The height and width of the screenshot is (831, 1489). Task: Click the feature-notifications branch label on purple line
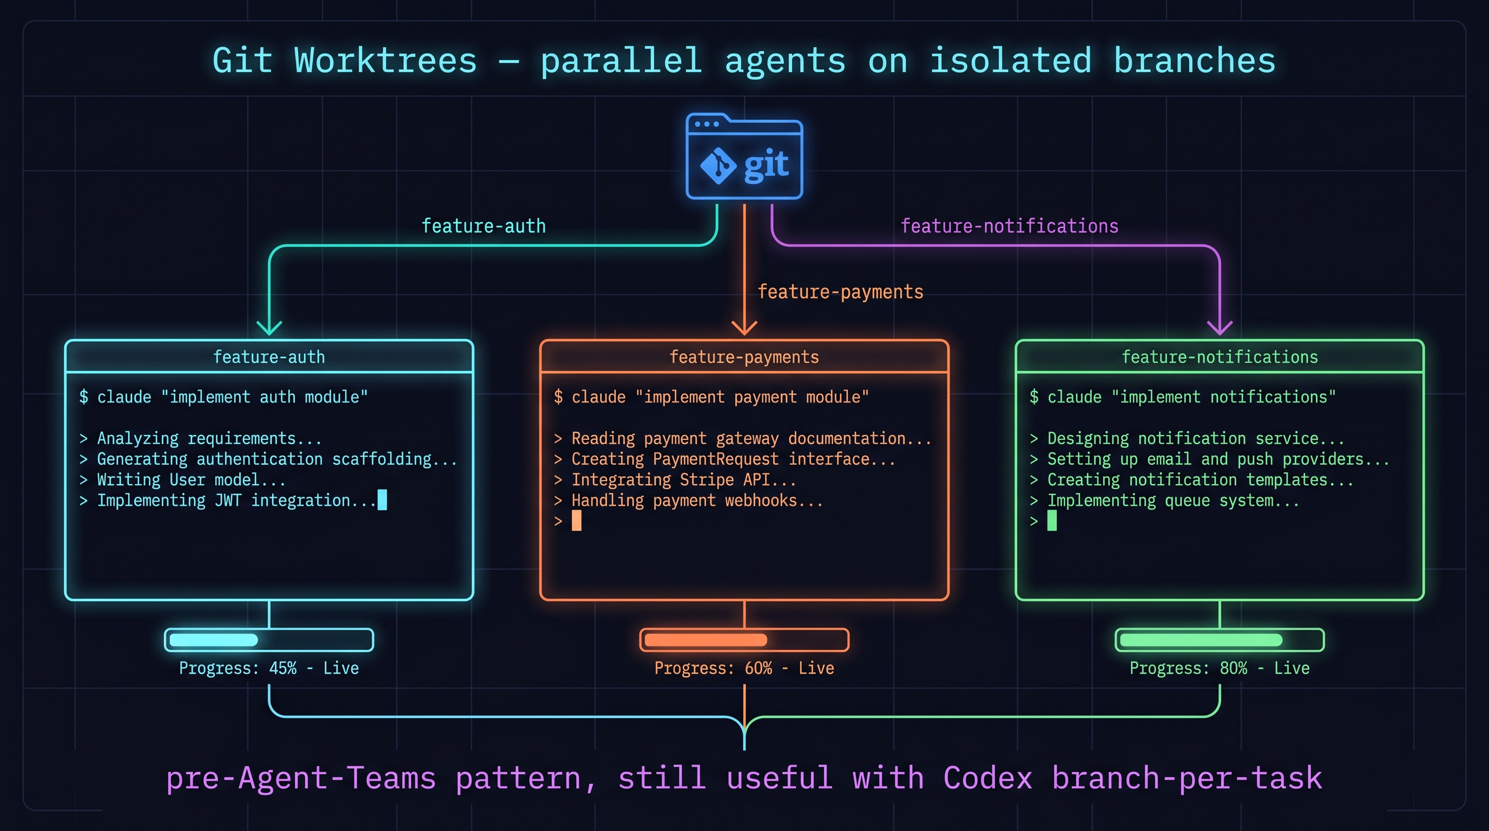(x=1009, y=226)
